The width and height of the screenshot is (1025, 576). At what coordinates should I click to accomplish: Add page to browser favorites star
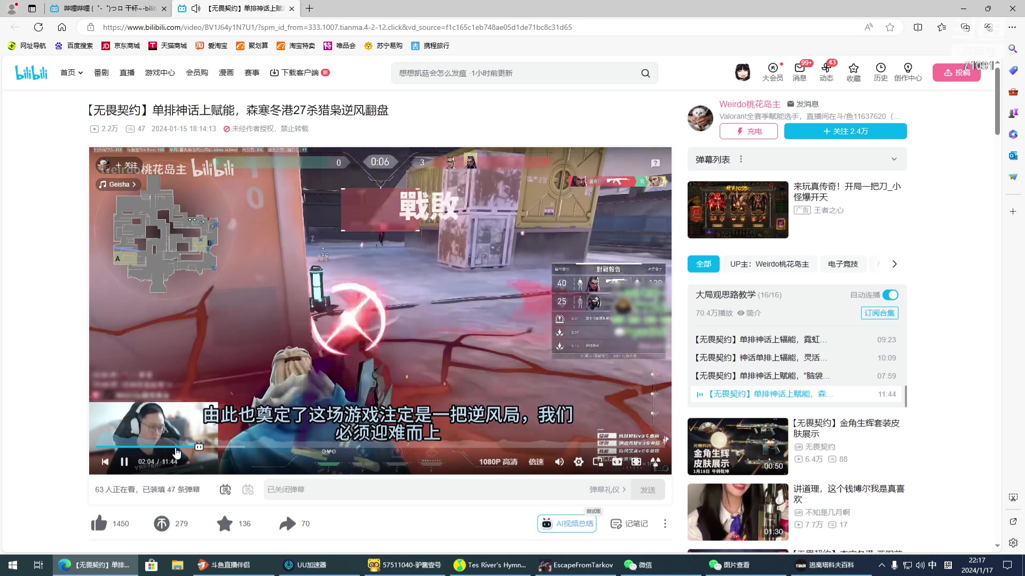[x=890, y=27]
